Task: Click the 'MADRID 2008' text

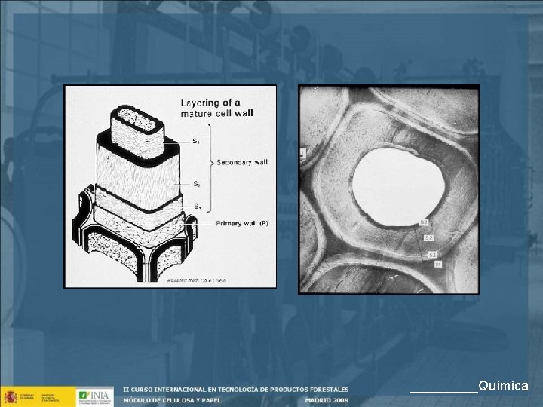Action: click(327, 400)
